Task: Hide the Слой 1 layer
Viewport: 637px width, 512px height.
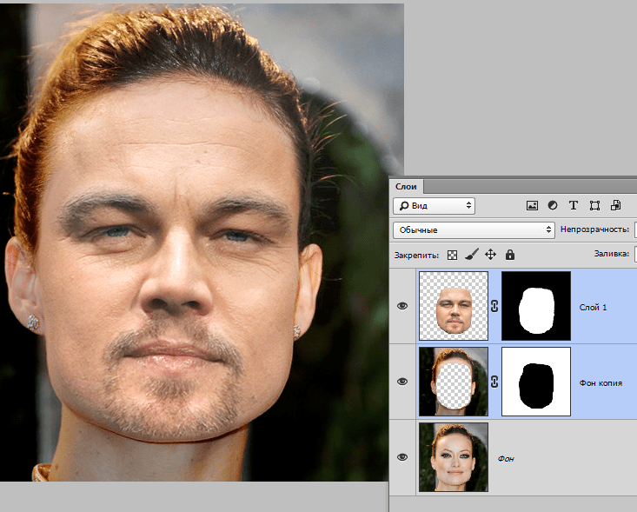Action: [402, 306]
